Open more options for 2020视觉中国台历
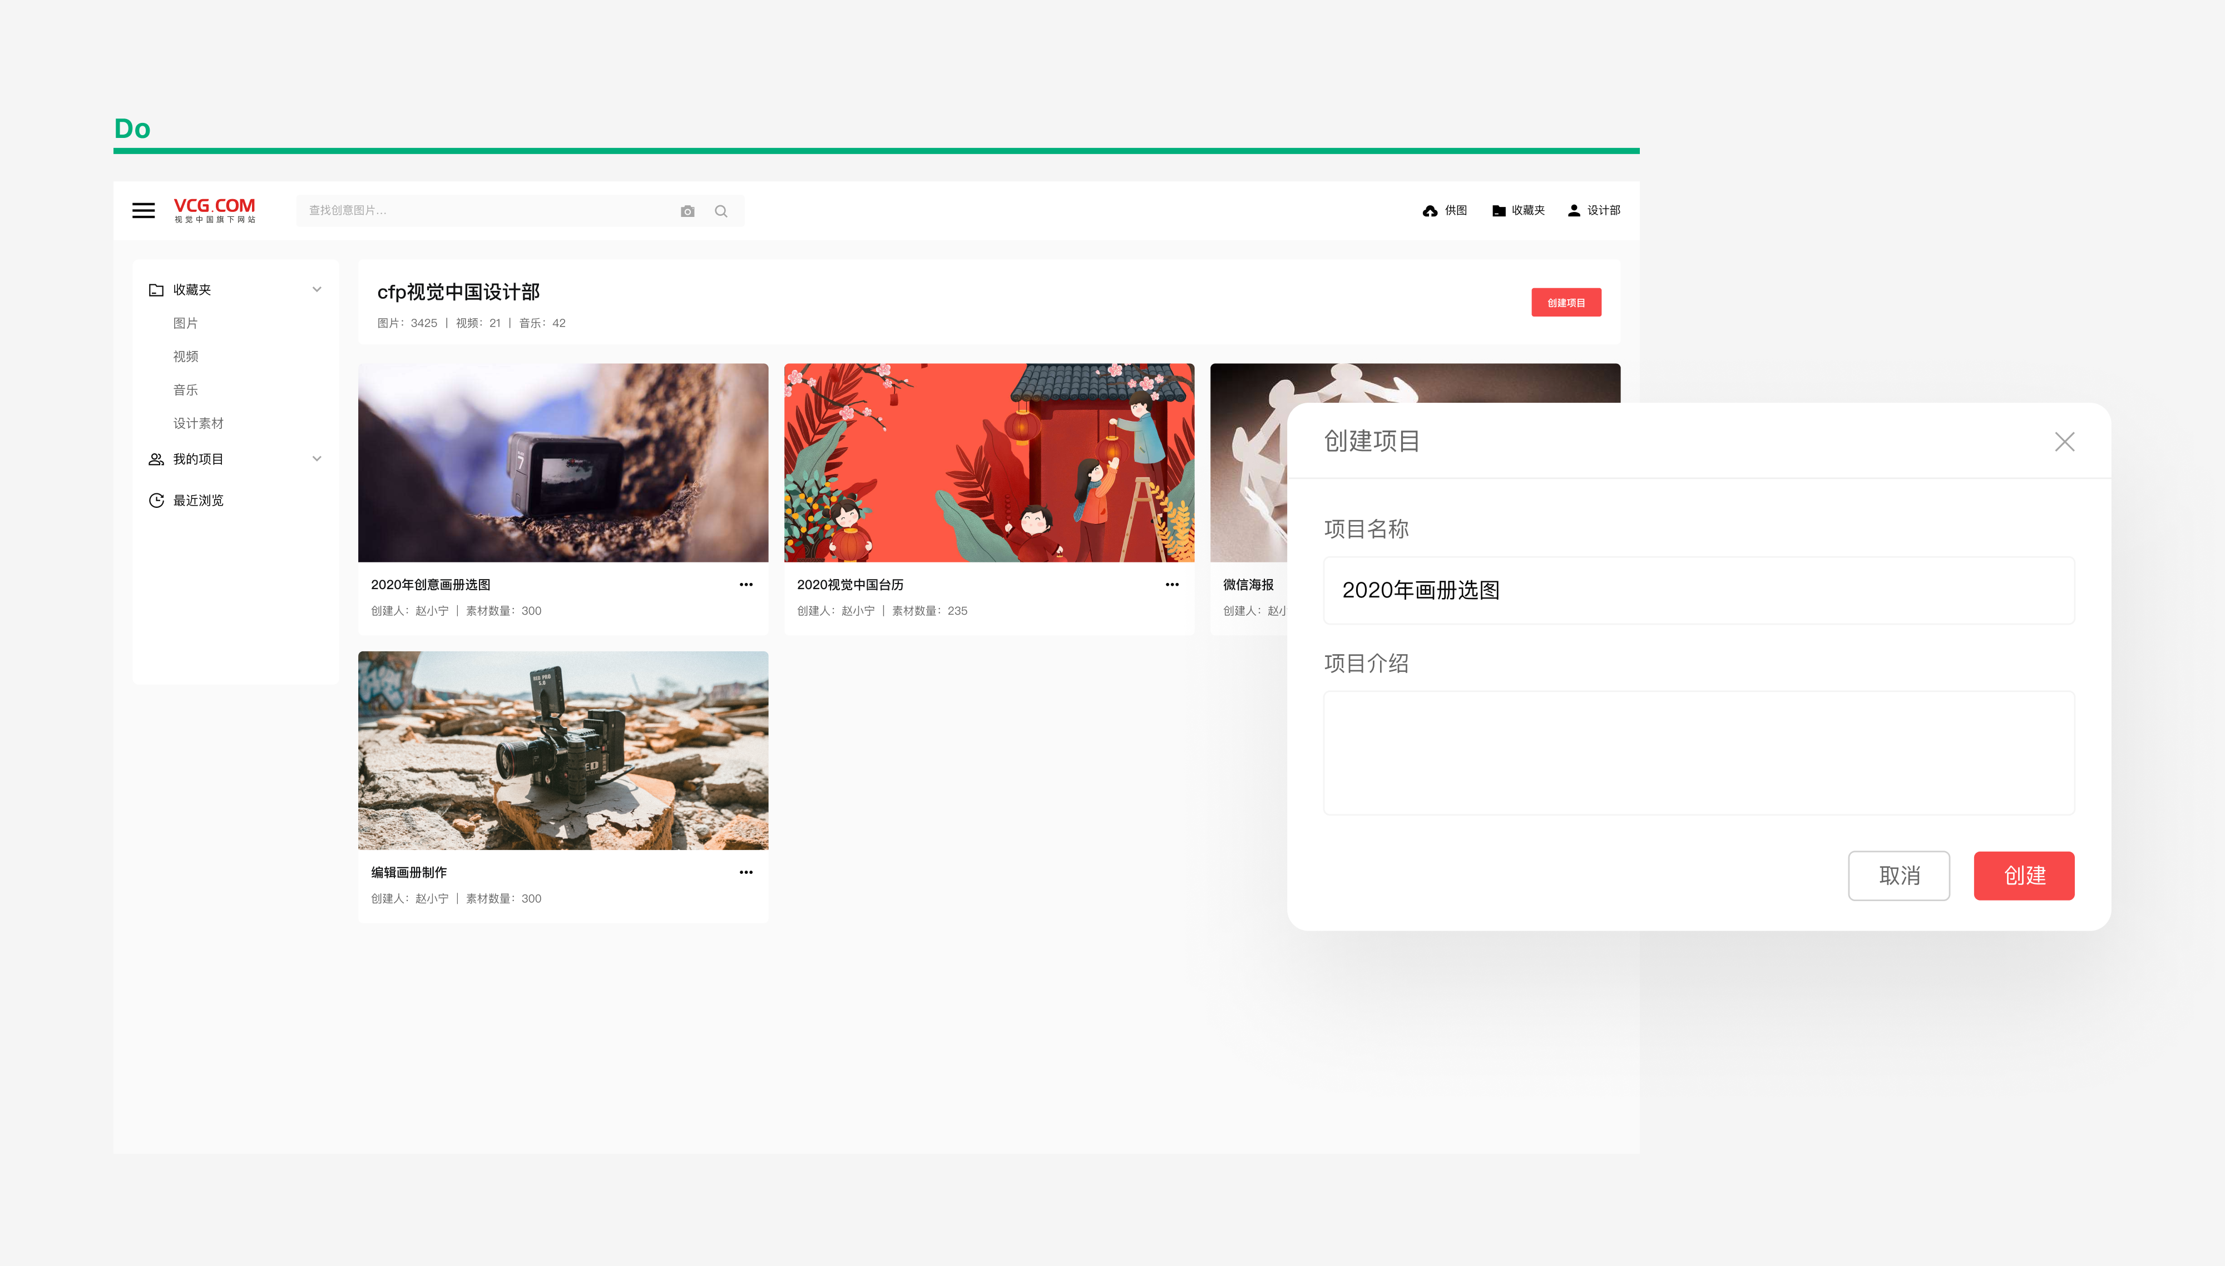Screen dimensions: 2225x1266 pos(1172,584)
